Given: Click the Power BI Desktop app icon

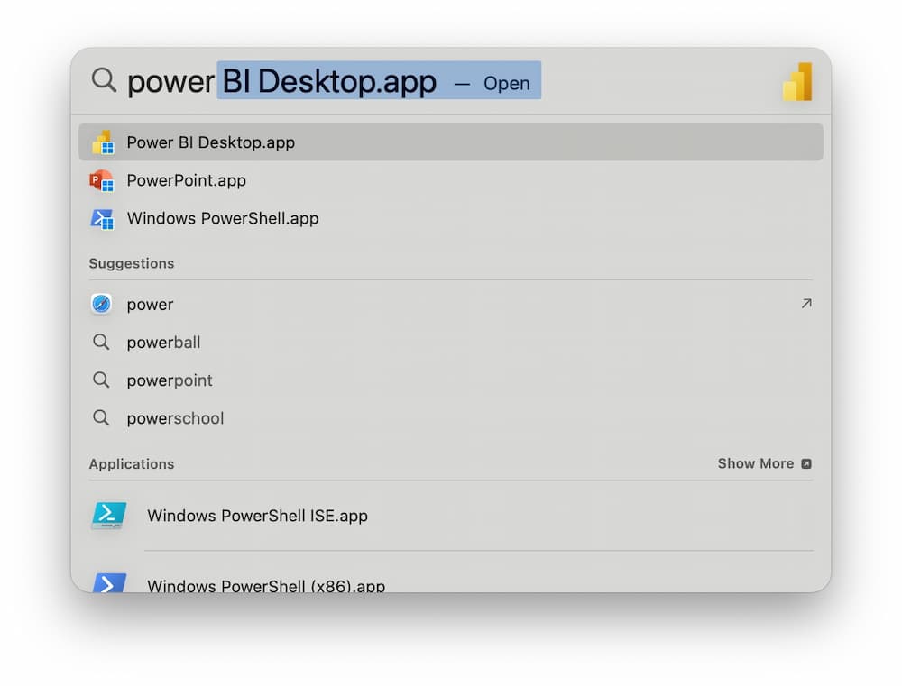Looking at the screenshot, I should coord(102,142).
